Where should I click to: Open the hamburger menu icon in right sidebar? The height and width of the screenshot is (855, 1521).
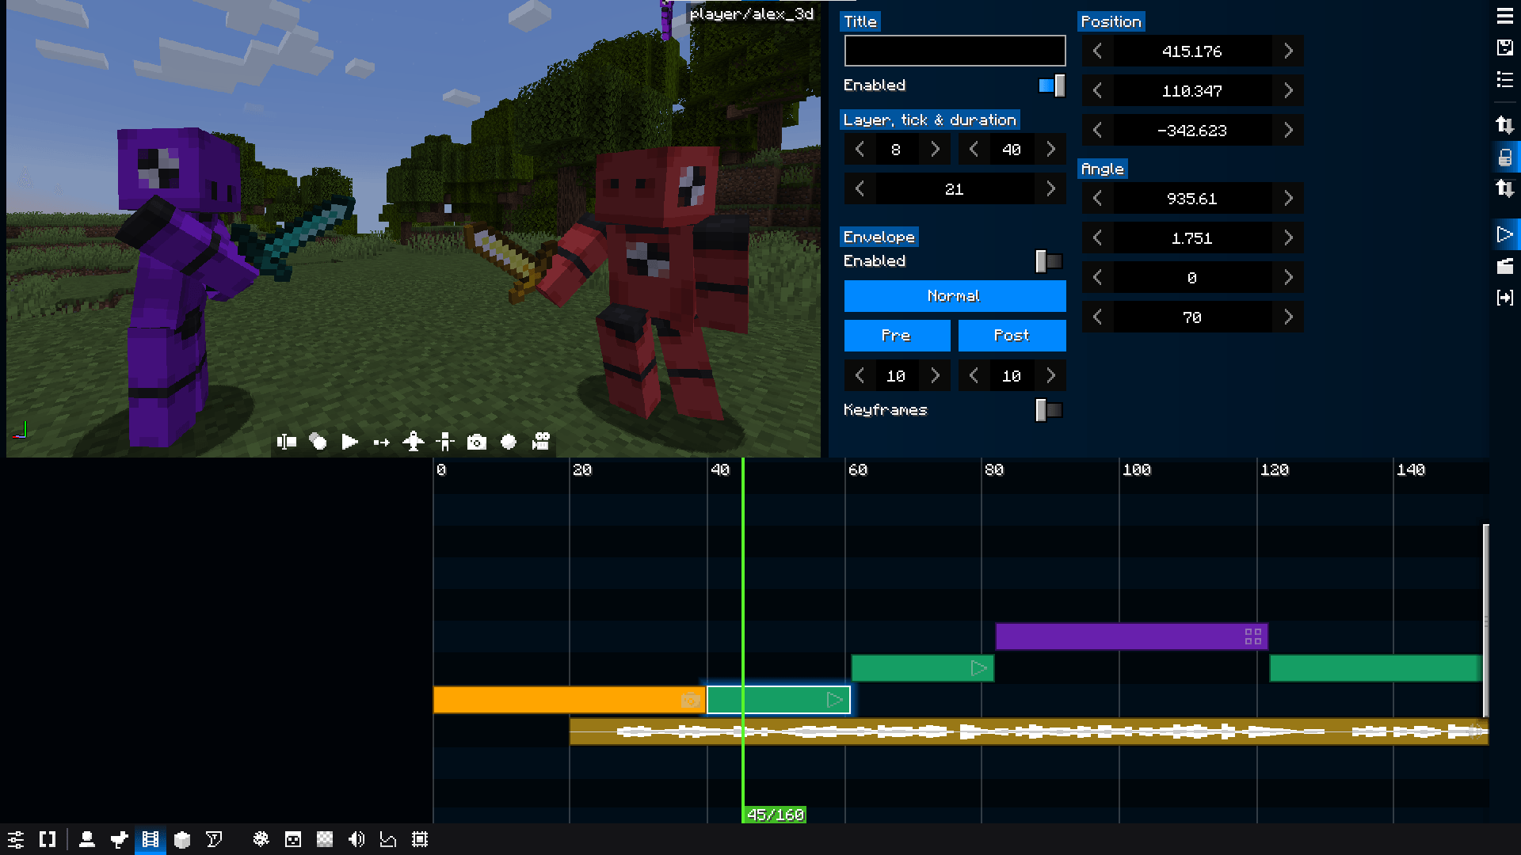(x=1505, y=17)
